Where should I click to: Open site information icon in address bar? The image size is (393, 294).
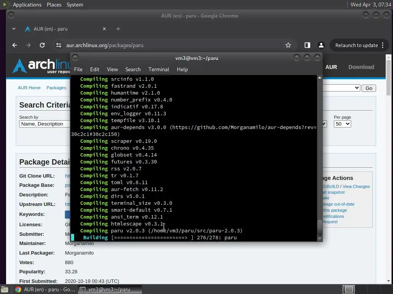click(x=59, y=45)
